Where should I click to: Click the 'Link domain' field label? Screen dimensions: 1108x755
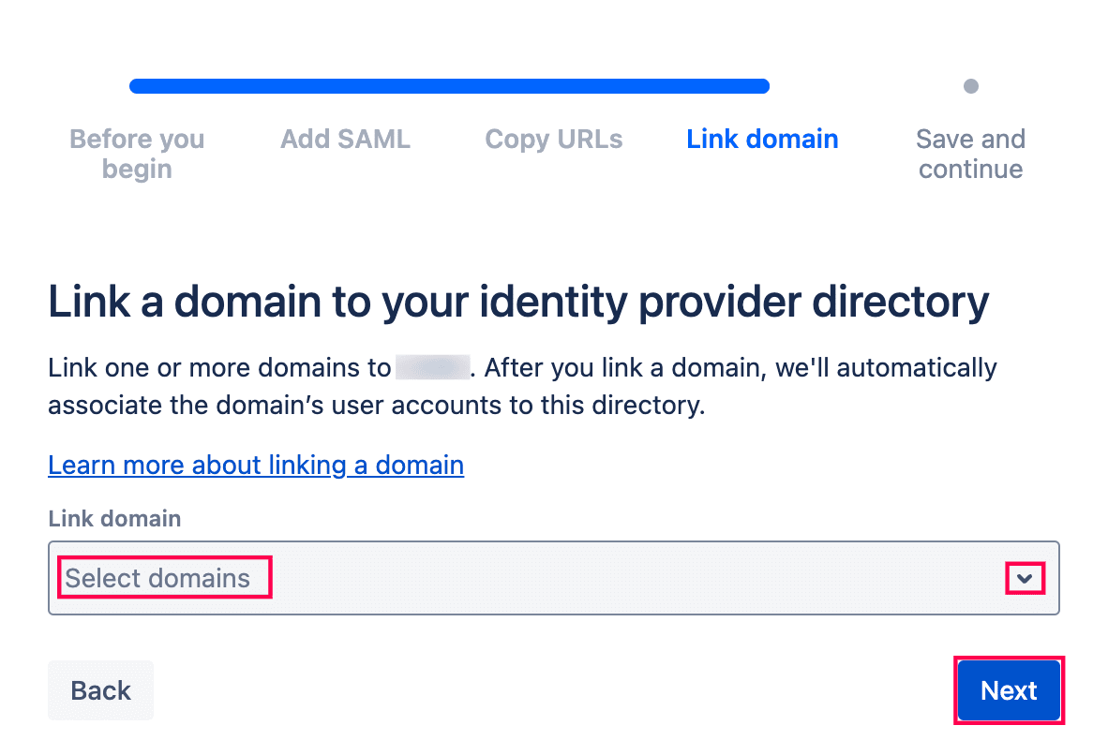pos(114,518)
